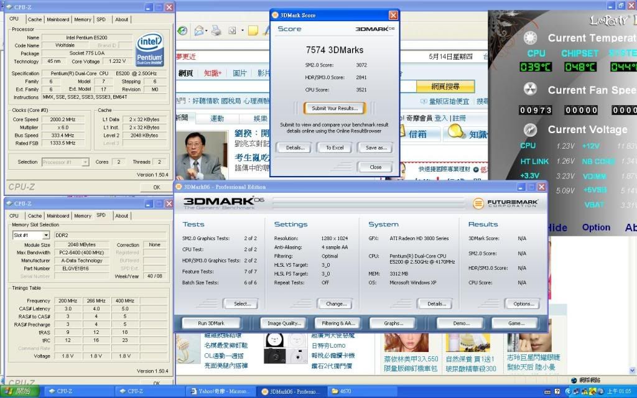Click the green refresh icon in browser toolbar
This screenshot has height=398, width=637.
point(182,31)
